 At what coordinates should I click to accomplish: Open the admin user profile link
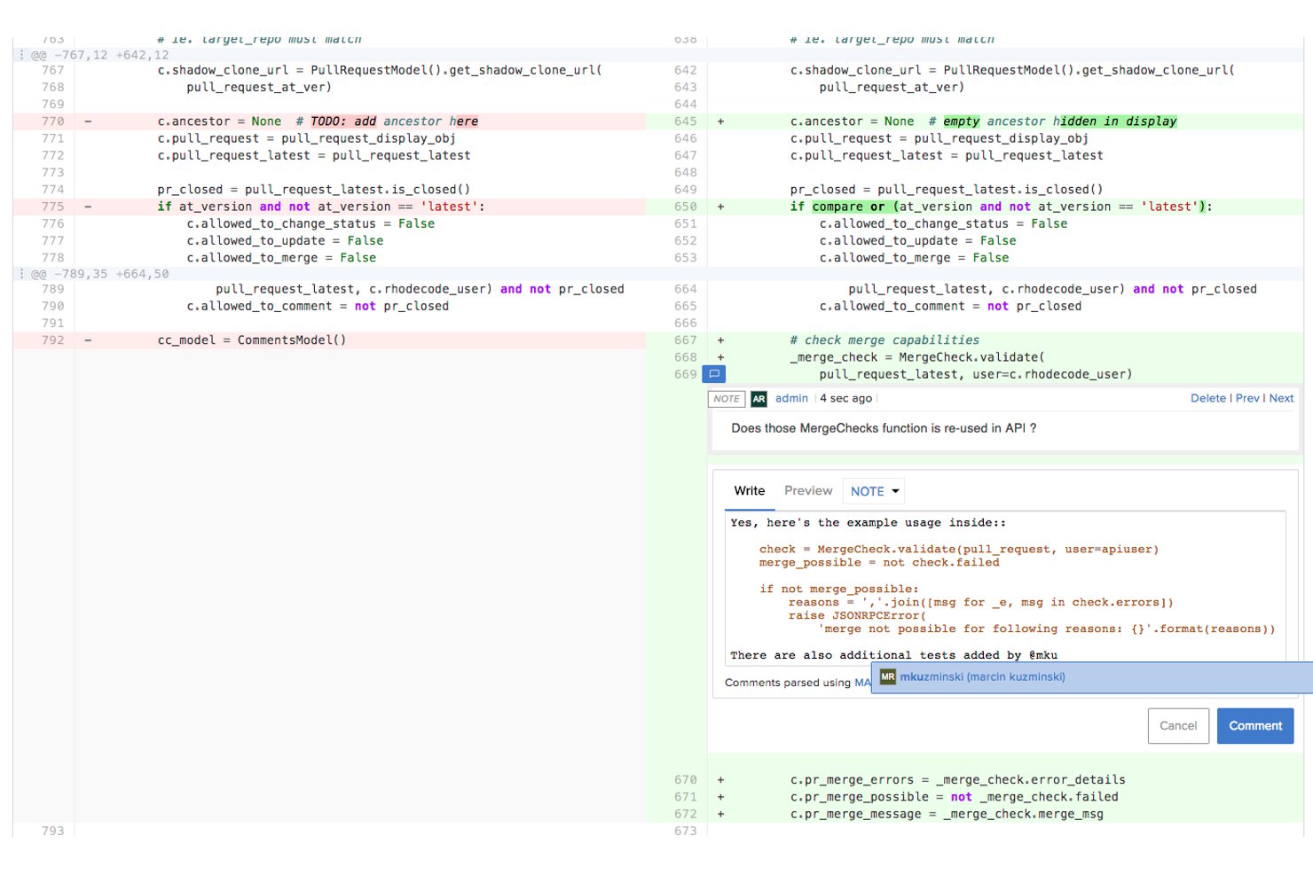tap(791, 399)
